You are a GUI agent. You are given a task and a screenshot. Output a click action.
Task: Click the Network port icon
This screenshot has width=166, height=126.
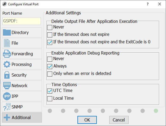[x=7, y=86]
